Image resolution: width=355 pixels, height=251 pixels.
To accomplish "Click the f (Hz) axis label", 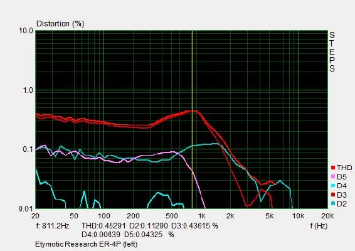I will click(319, 226).
